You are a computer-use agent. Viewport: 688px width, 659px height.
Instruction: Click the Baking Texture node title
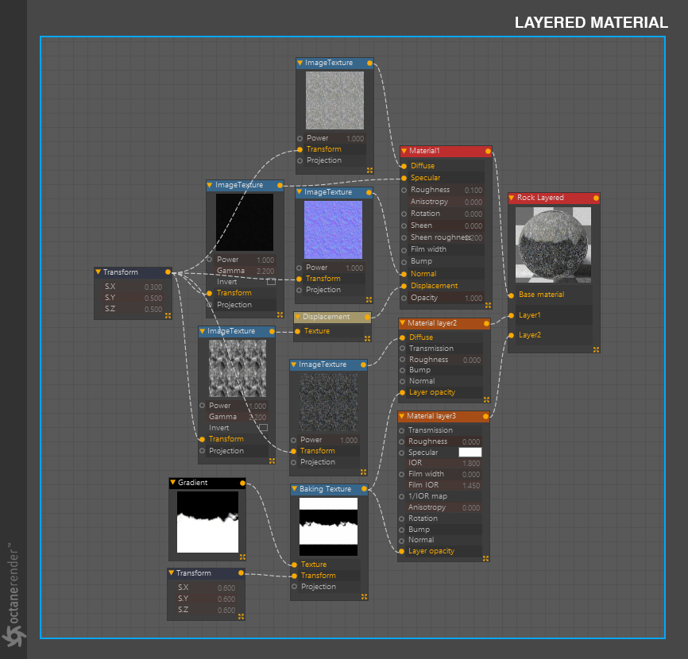coord(325,489)
